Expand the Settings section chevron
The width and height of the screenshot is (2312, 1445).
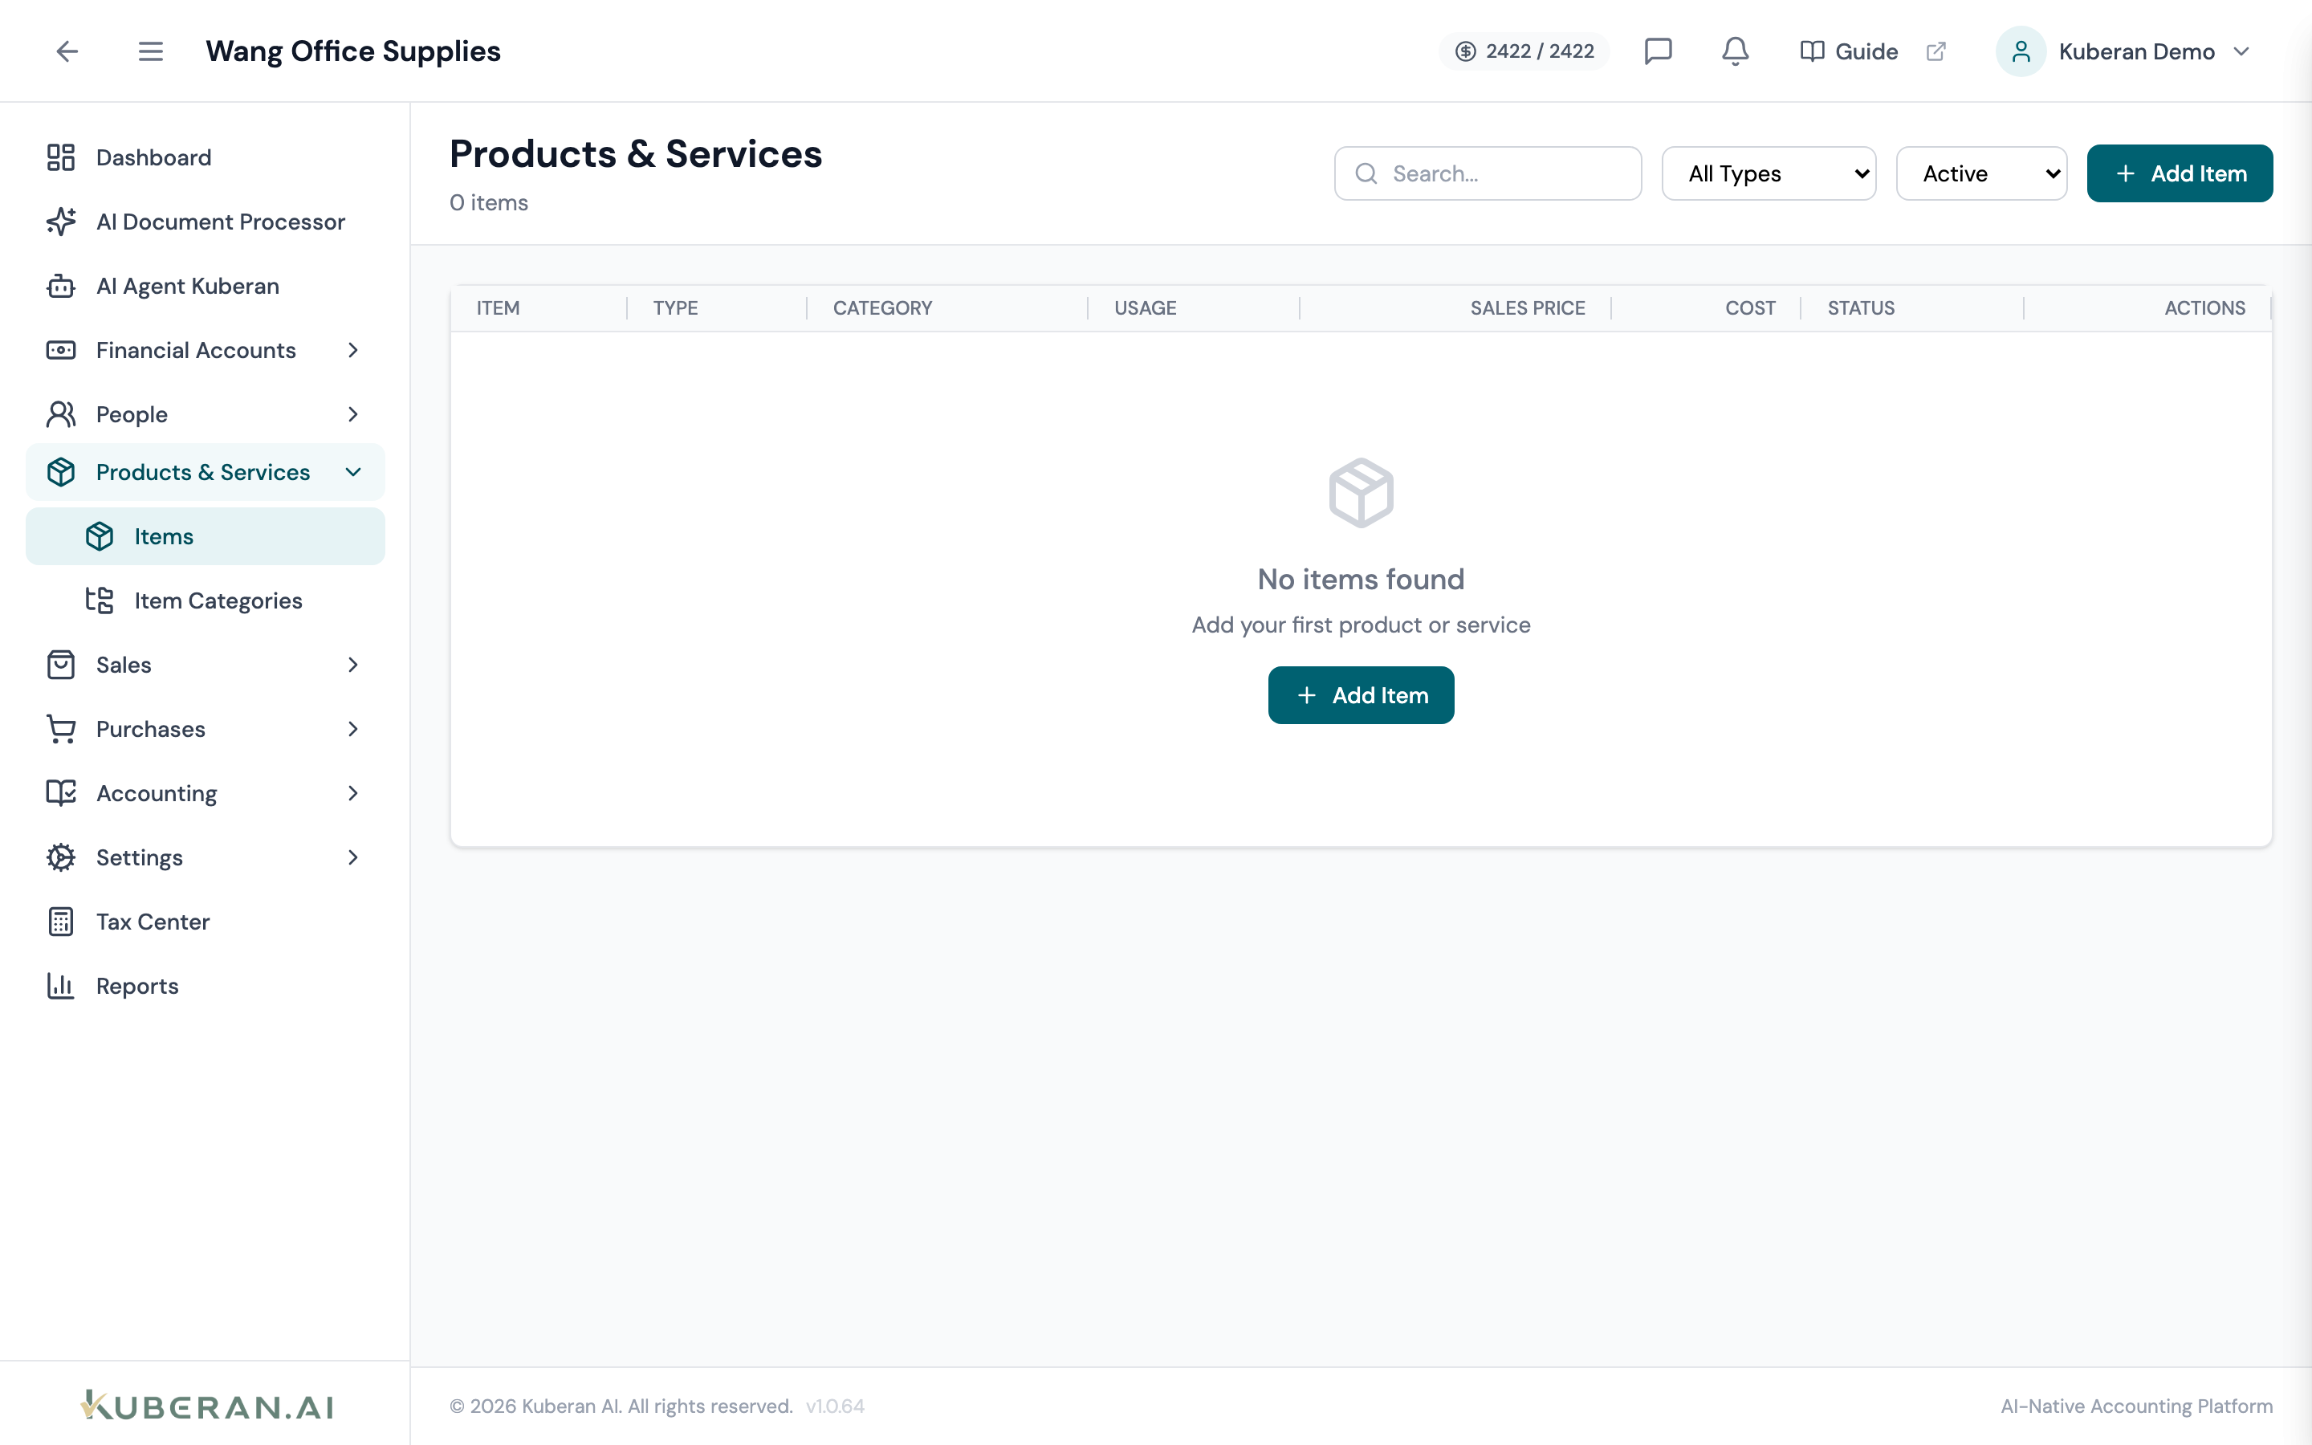pyautogui.click(x=352, y=857)
